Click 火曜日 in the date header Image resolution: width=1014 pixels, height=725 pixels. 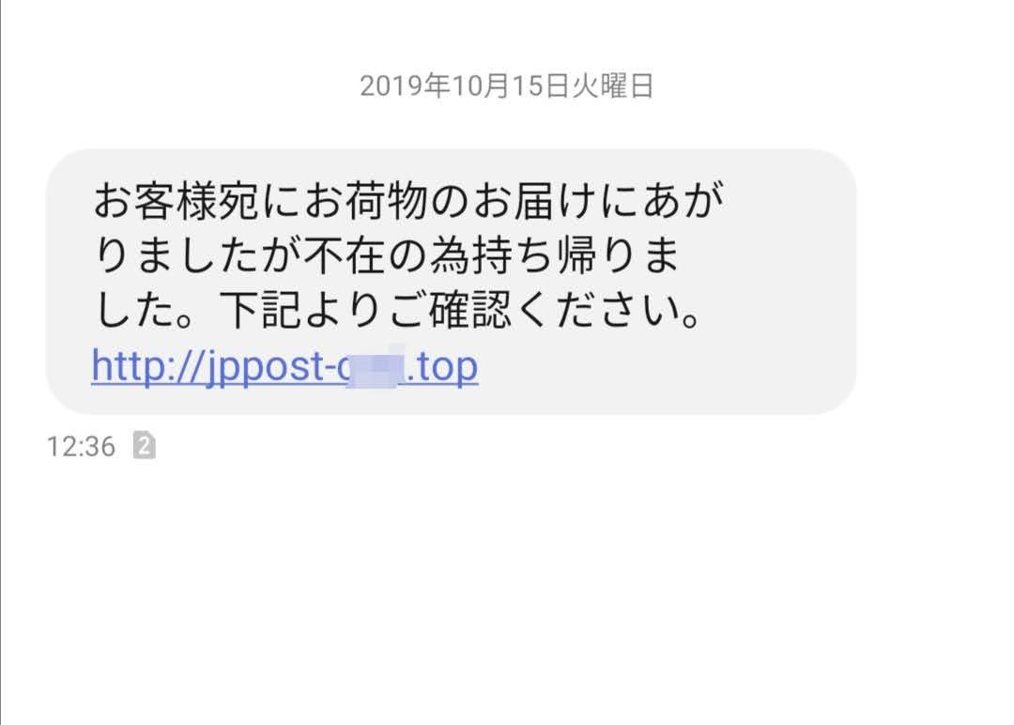[612, 86]
